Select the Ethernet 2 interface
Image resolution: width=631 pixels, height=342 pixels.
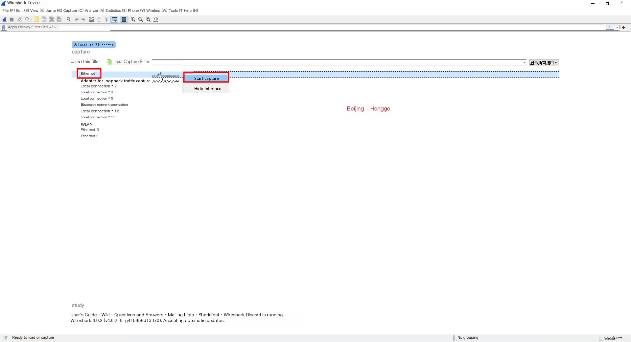click(89, 136)
